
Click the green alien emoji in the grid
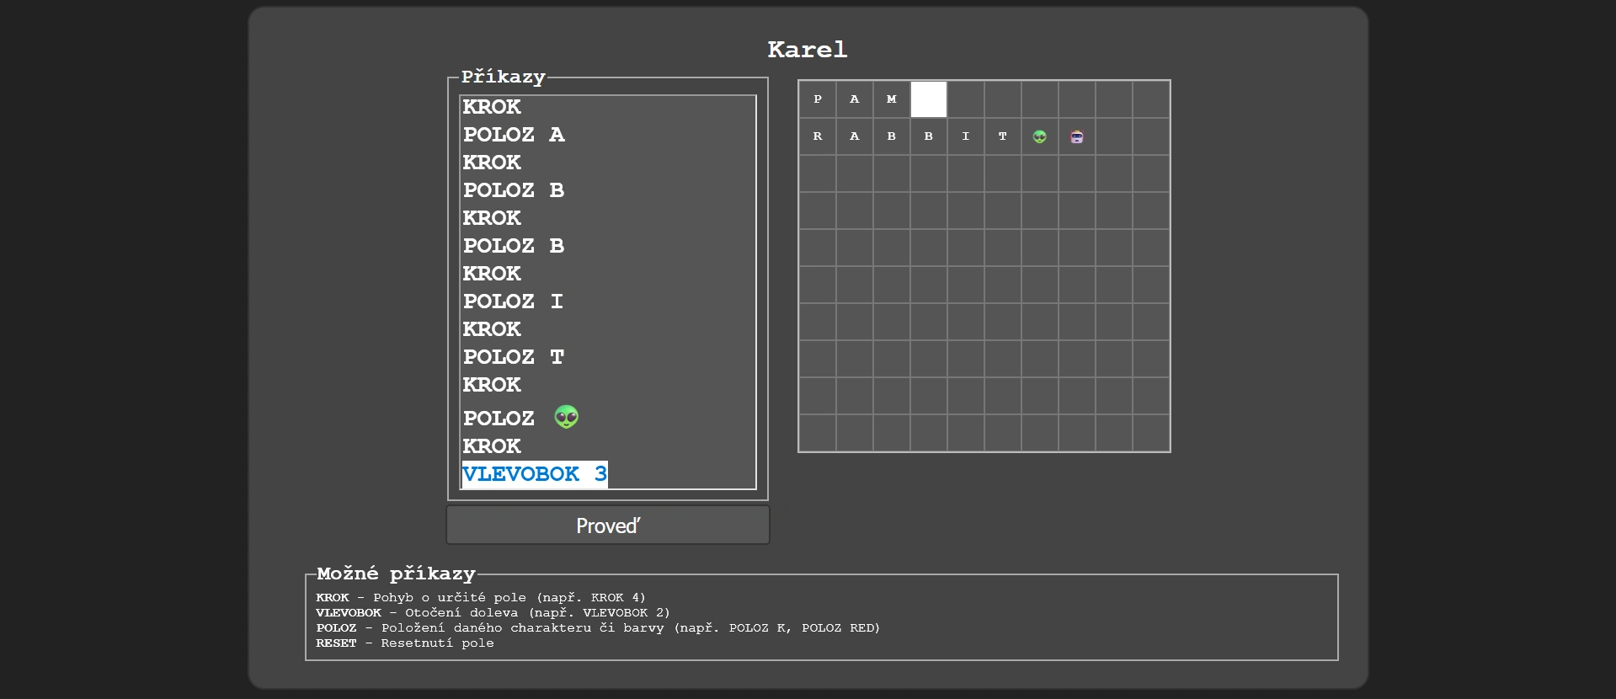click(x=1039, y=136)
